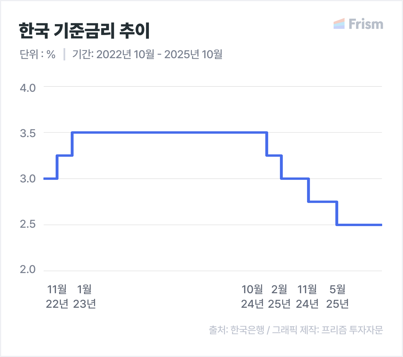Click the 기간 2022년 10월 - 2025년 10월 label
Image resolution: width=403 pixels, height=357 pixels.
click(x=147, y=54)
